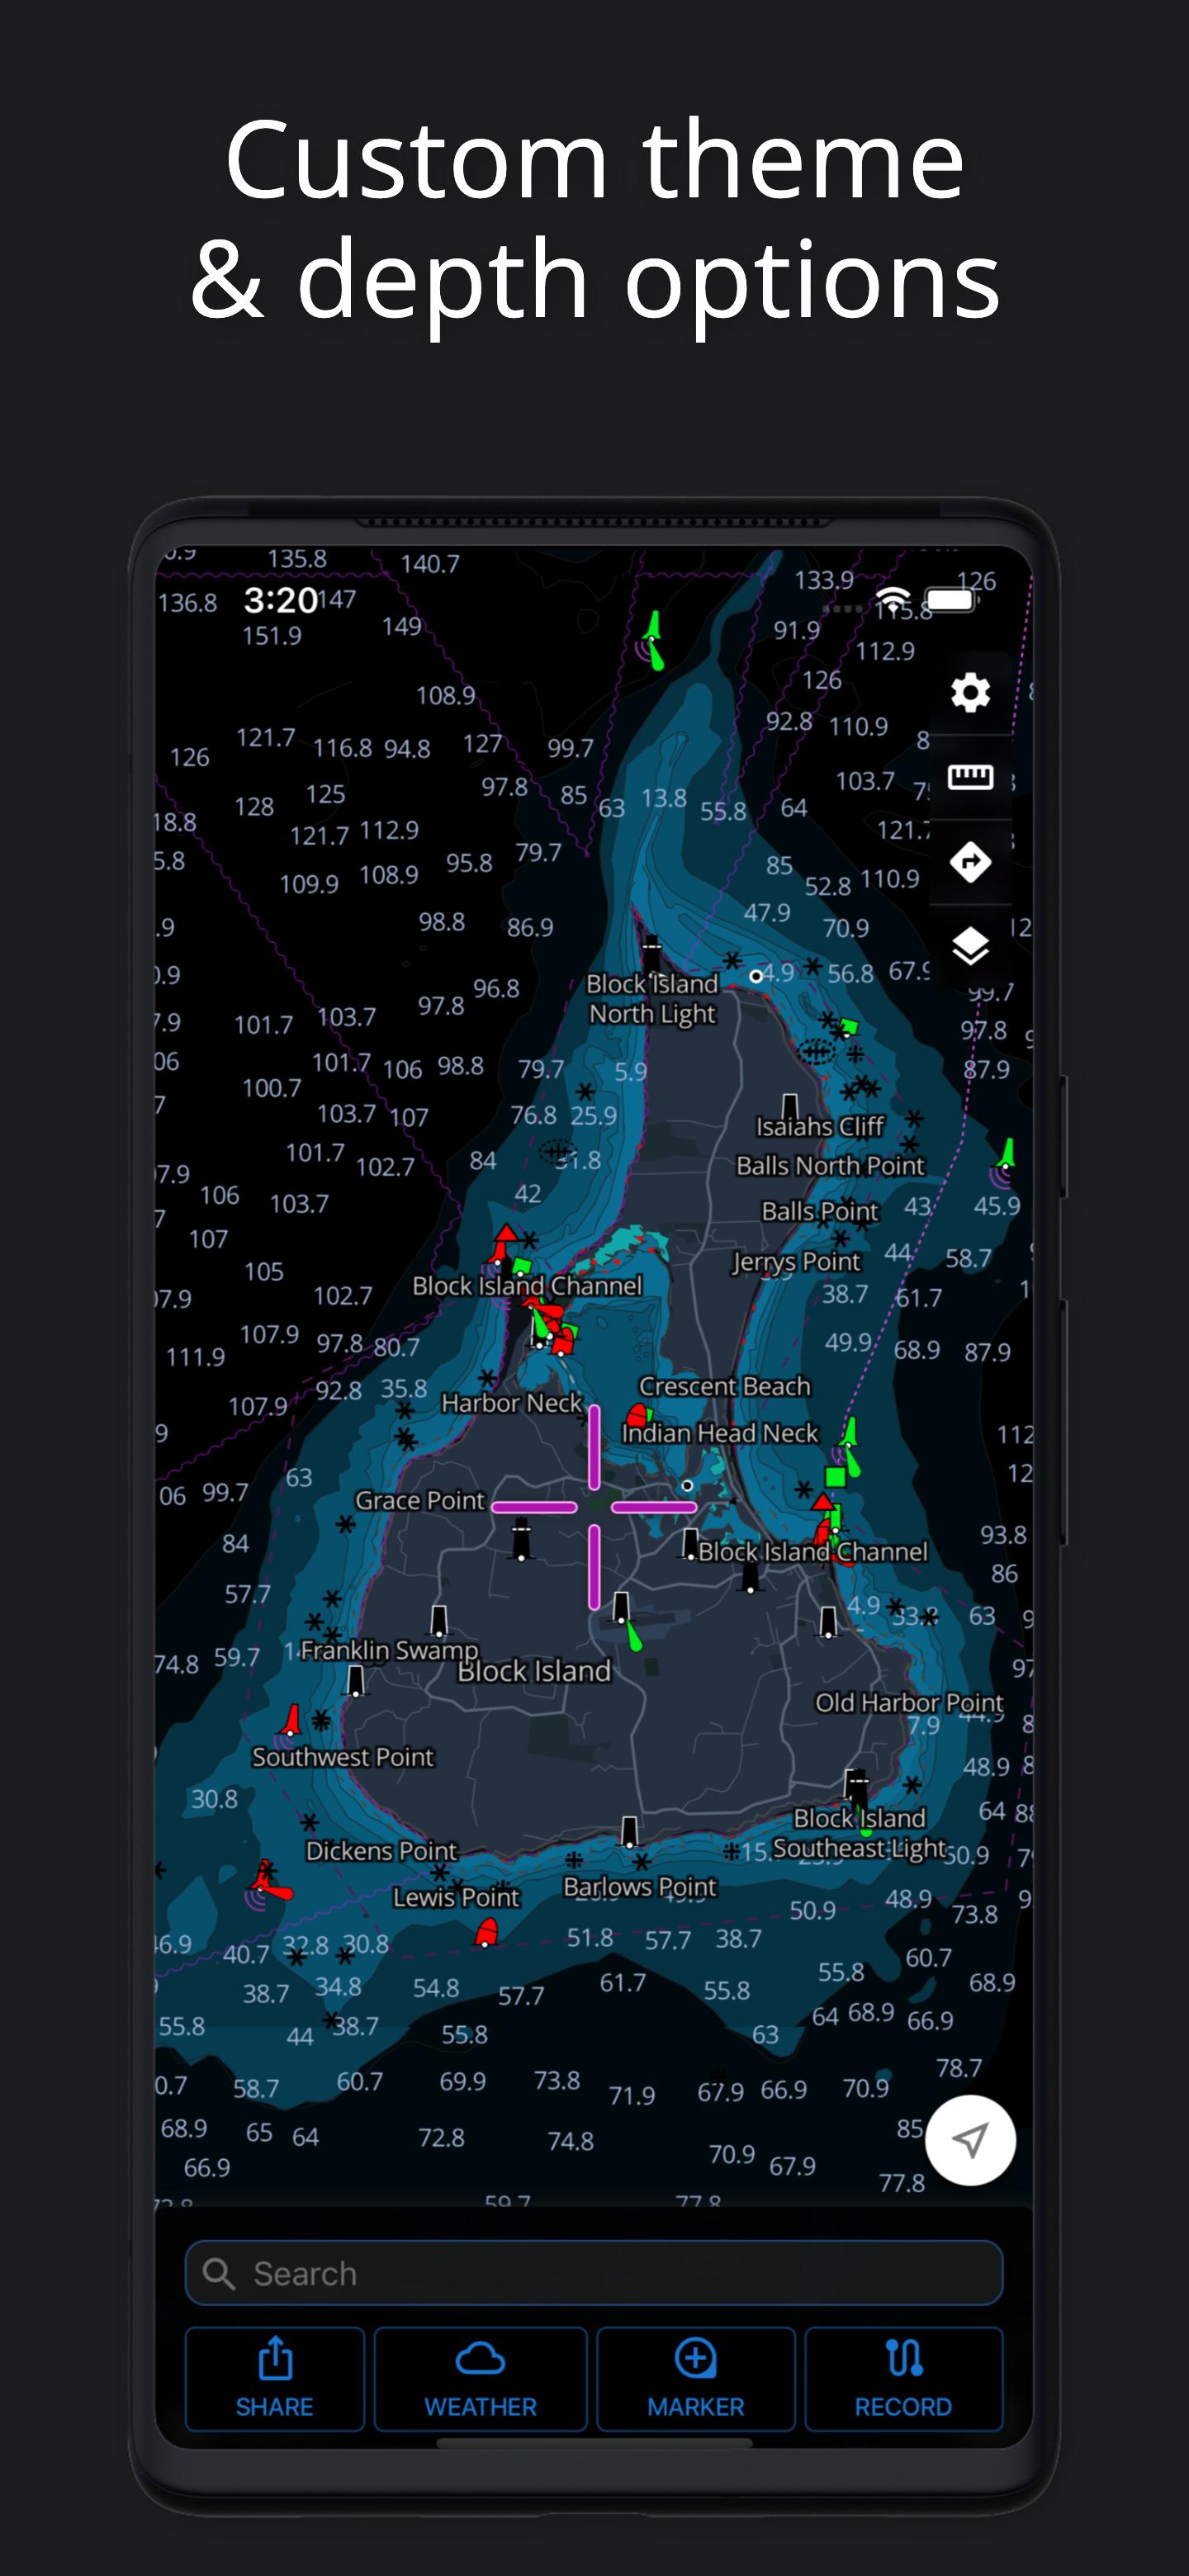Tap the western Block Island Channel label
This screenshot has height=2576, width=1189.
[527, 1286]
